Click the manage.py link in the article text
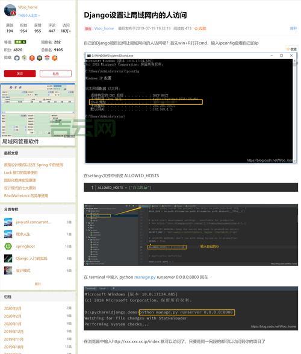The image size is (301, 354). [x=145, y=277]
